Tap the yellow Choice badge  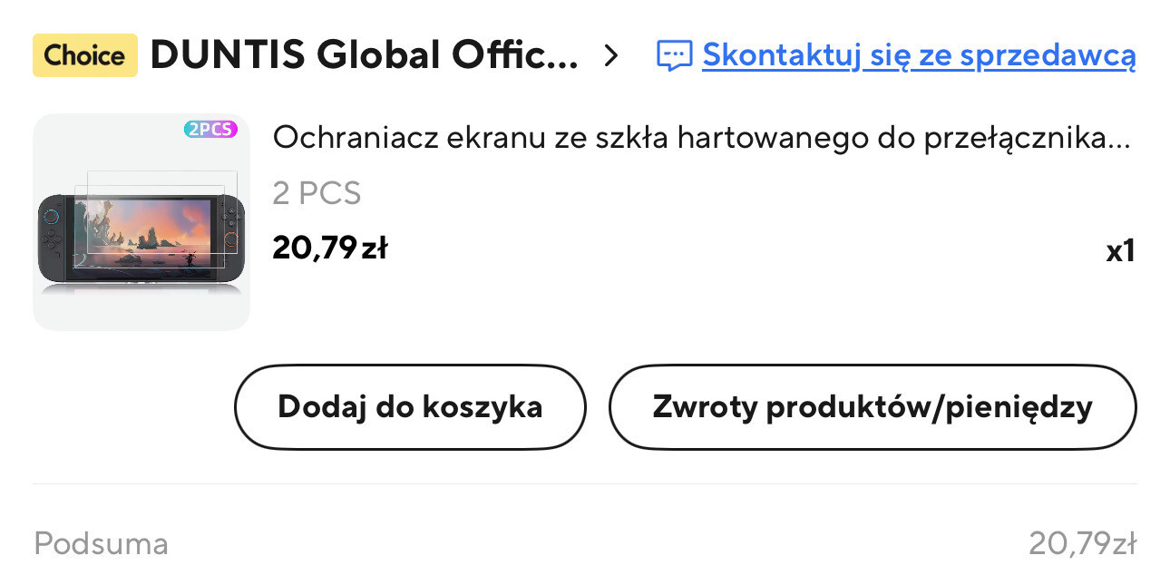84,55
